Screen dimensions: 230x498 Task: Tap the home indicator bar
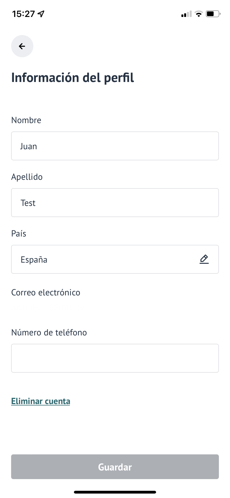coord(115,492)
